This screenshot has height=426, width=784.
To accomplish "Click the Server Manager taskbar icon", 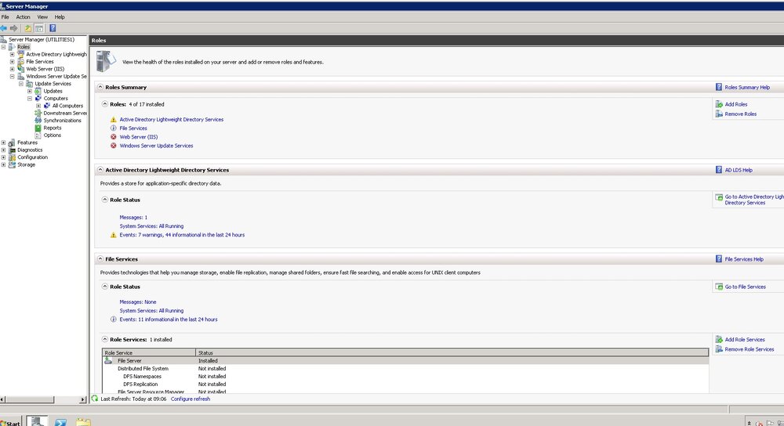I will click(x=37, y=421).
